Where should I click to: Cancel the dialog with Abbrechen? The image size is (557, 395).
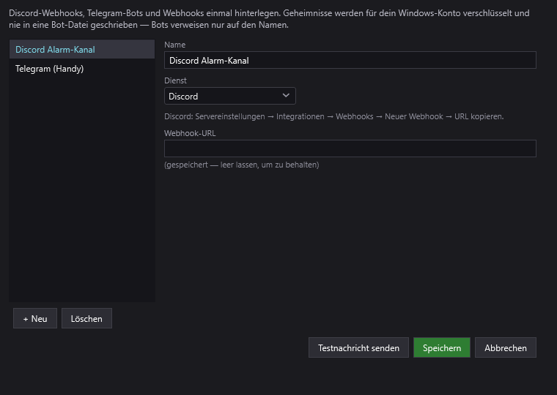click(x=506, y=348)
